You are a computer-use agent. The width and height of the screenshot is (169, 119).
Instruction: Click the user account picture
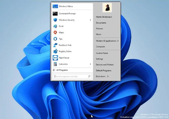pos(107,8)
